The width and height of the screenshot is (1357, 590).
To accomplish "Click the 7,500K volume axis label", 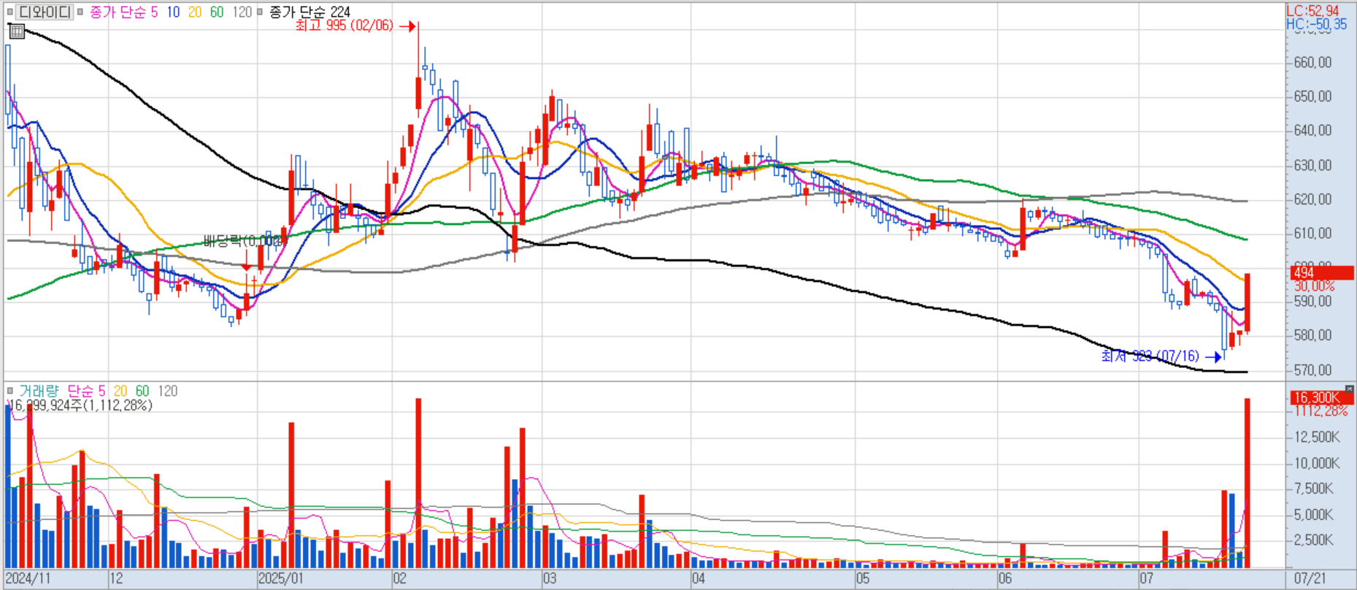I will coord(1313,489).
